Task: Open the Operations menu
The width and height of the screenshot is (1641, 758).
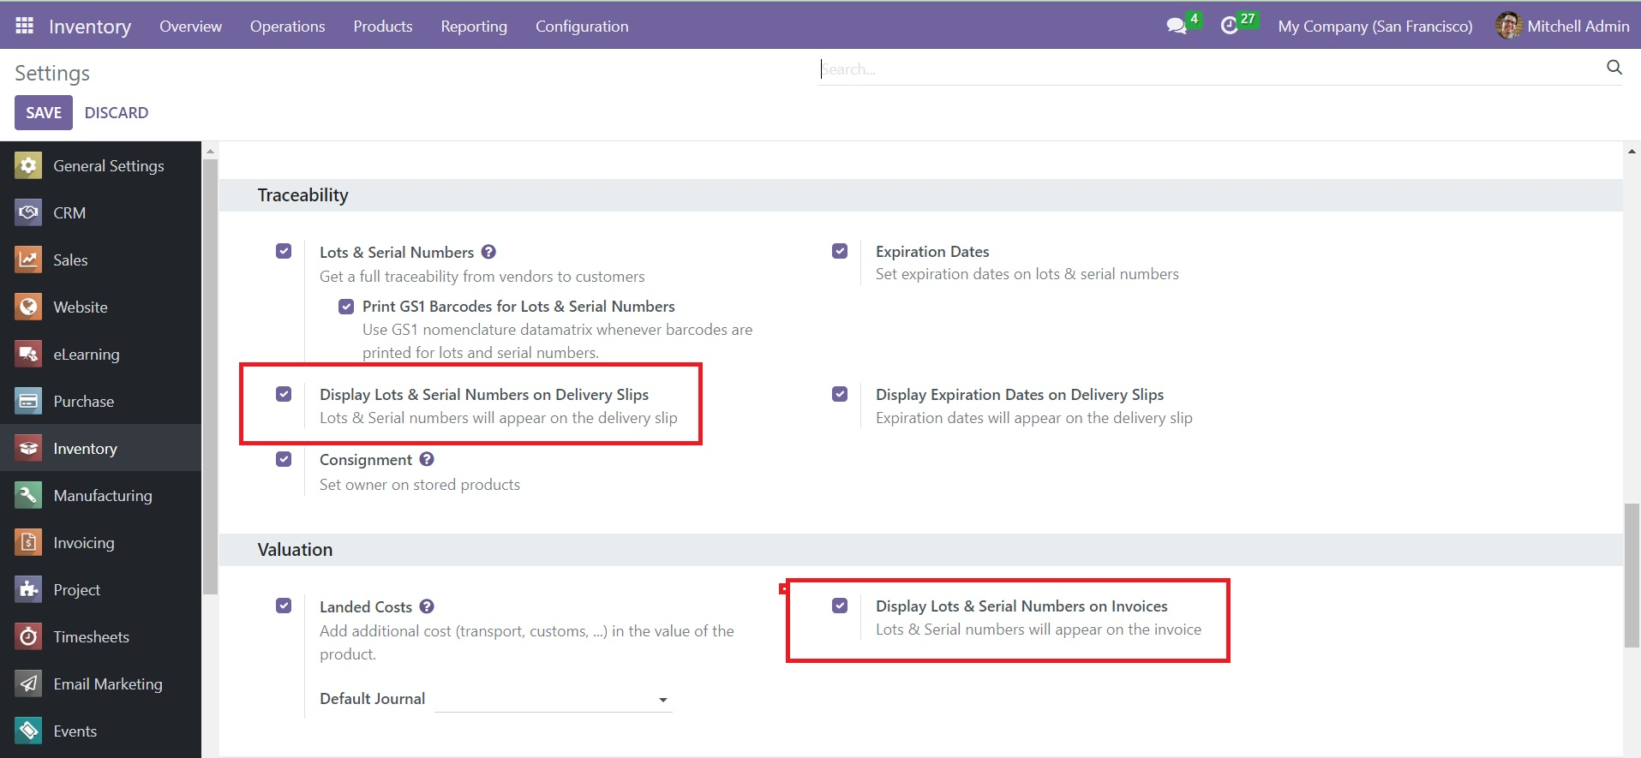Action: [x=287, y=26]
